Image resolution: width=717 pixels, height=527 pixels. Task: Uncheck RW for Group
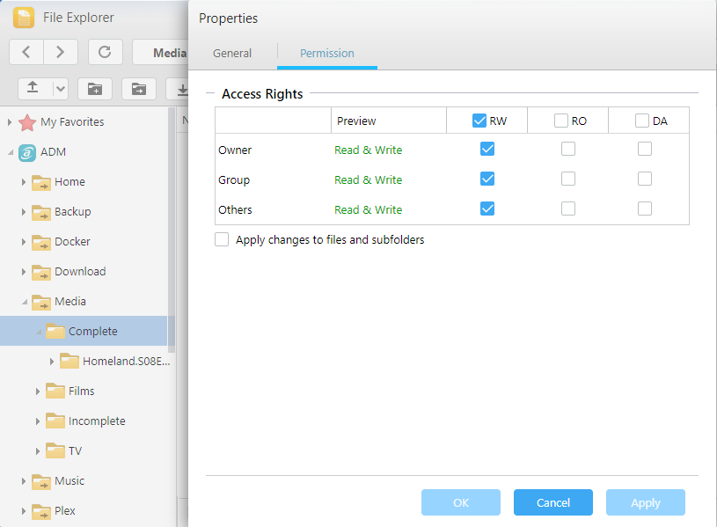pos(487,179)
